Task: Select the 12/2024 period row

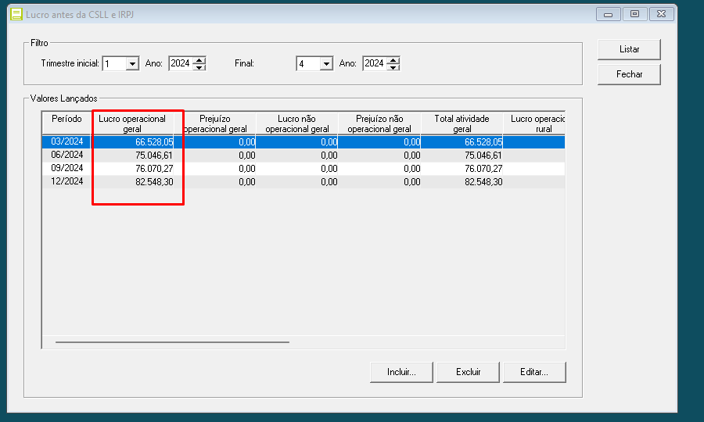Action: tap(67, 181)
